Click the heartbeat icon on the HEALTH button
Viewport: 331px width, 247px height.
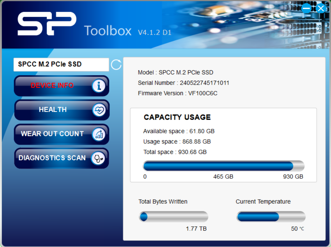(99, 110)
